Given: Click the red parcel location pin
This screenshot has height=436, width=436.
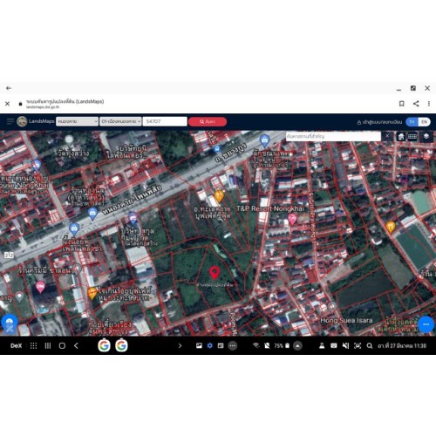Looking at the screenshot, I should pyautogui.click(x=215, y=273).
